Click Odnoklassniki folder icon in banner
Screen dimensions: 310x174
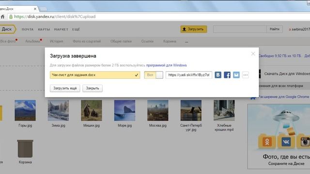pos(267,142)
